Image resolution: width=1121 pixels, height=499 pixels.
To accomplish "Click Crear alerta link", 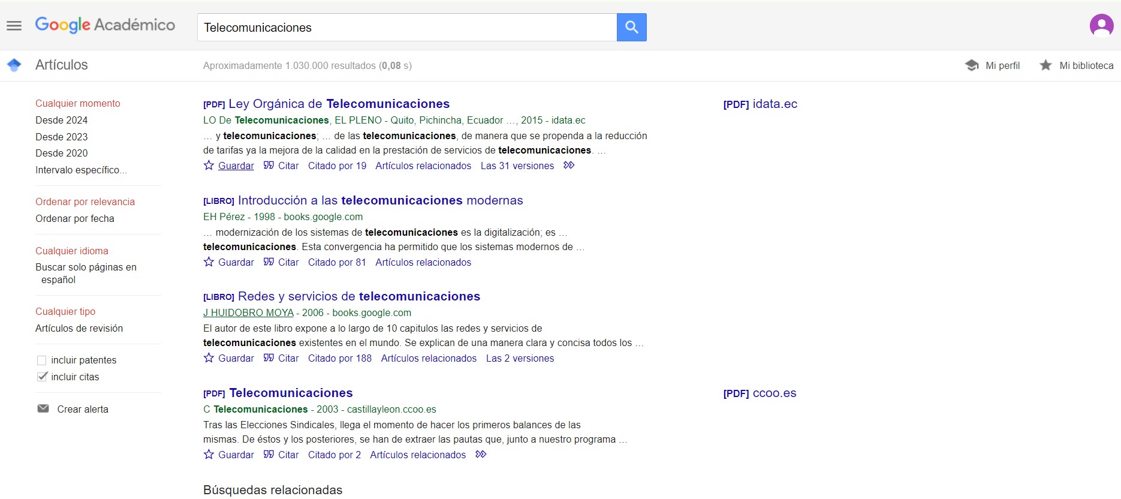I will tap(83, 409).
